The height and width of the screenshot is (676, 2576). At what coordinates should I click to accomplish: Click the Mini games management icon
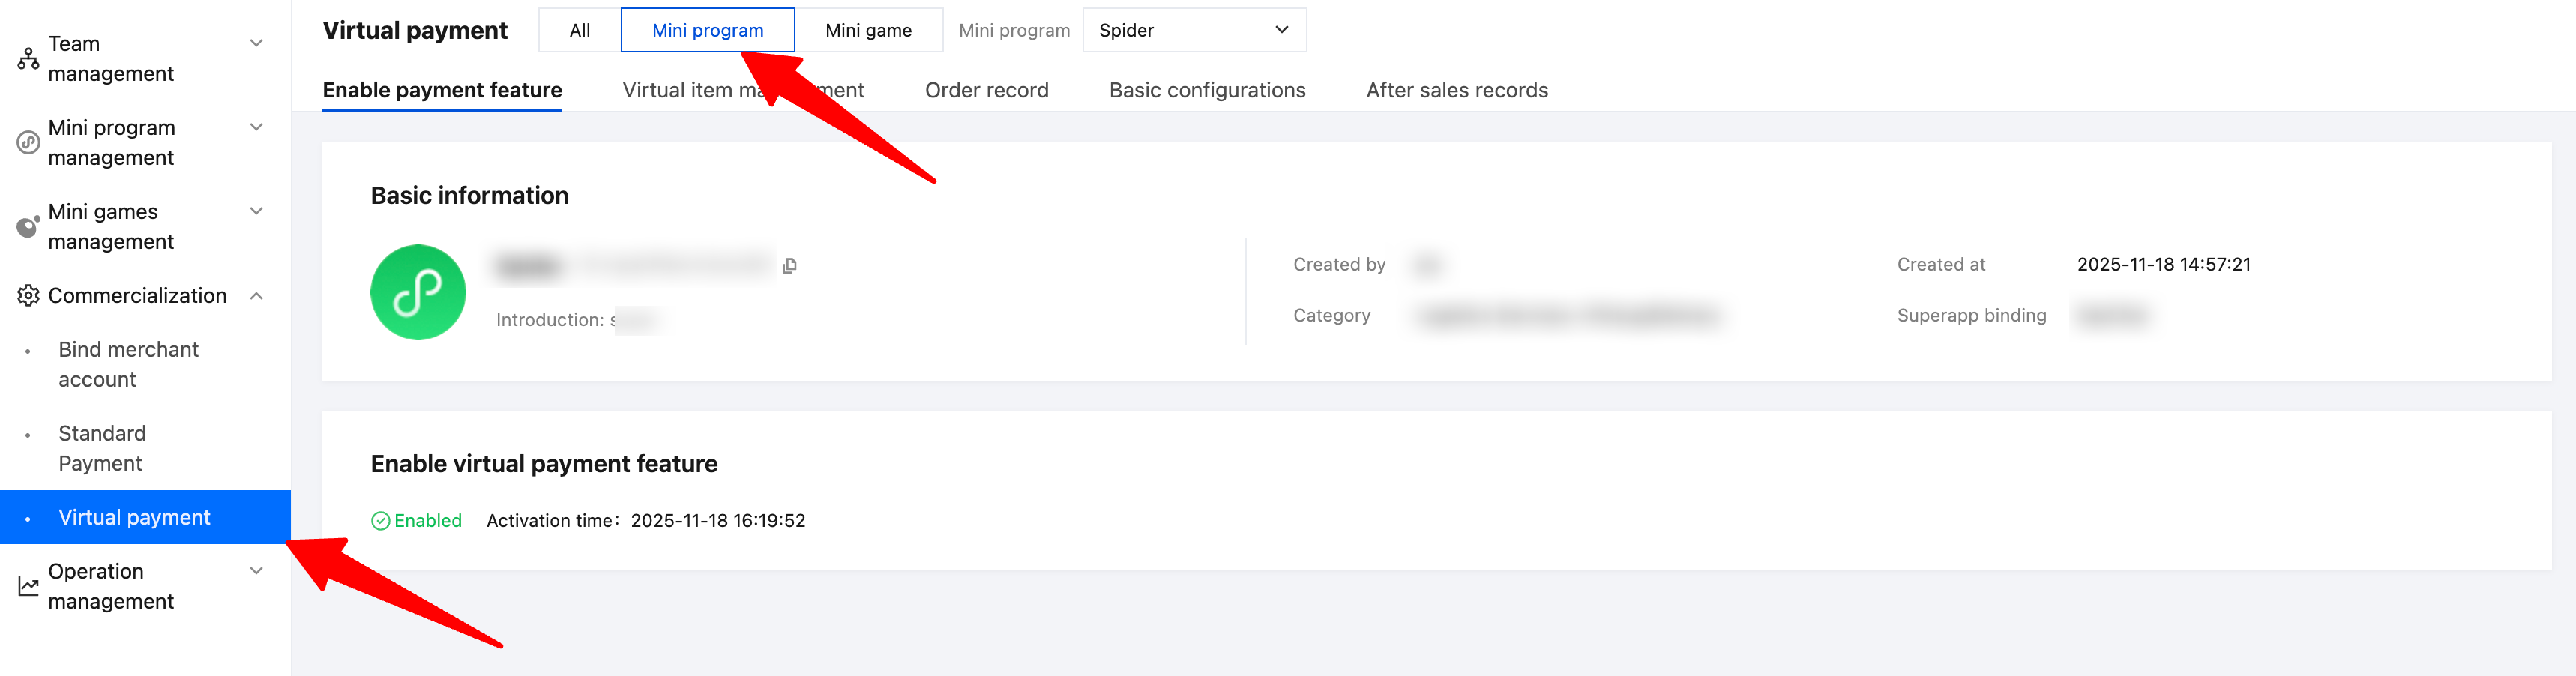pyautogui.click(x=28, y=227)
